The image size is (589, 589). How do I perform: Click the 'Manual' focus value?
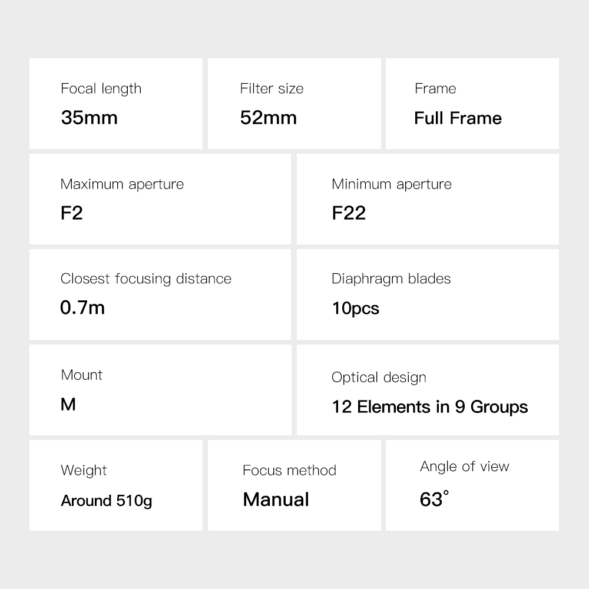(276, 499)
